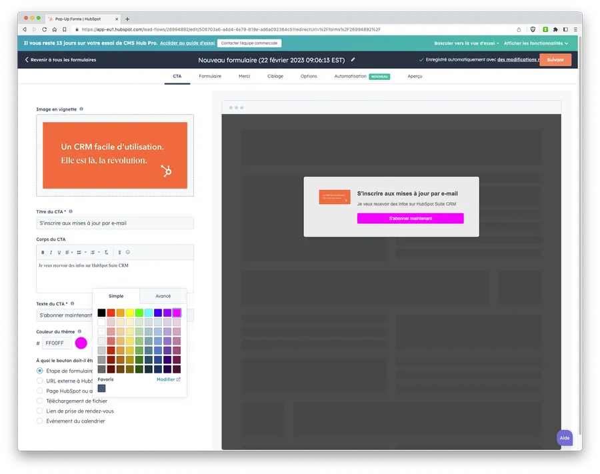Viewport: 600px width, 474px height.
Task: Go back in browser history
Action: (x=25, y=29)
